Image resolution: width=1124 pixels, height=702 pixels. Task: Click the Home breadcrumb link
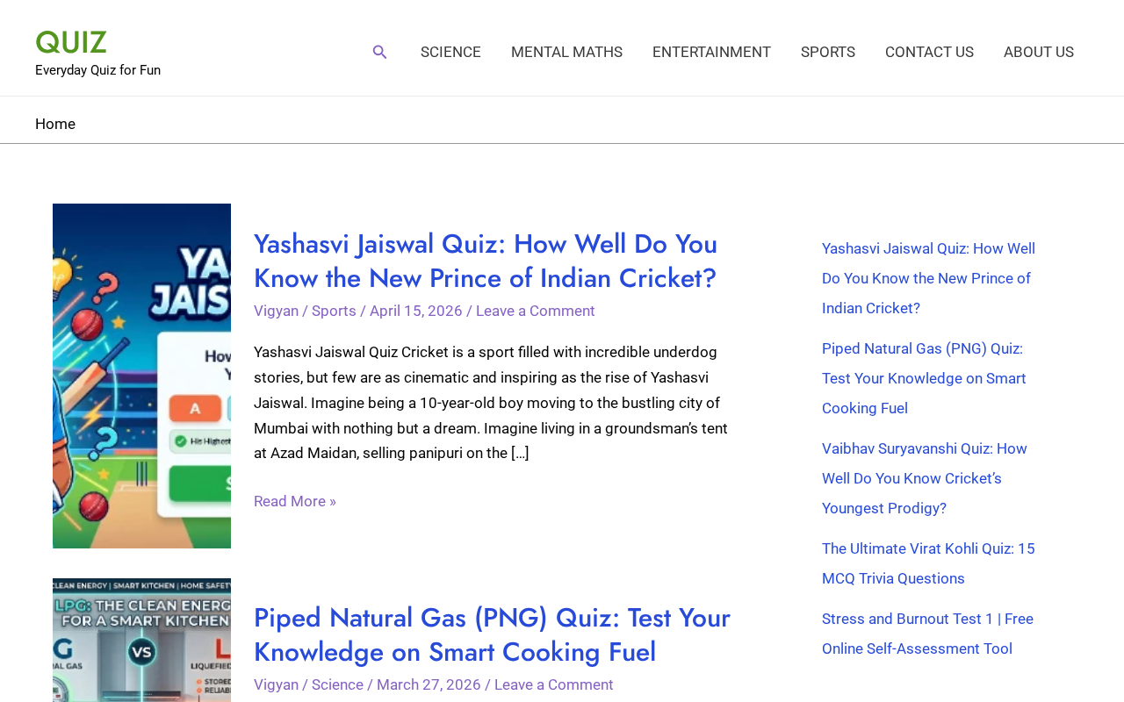[x=55, y=124]
